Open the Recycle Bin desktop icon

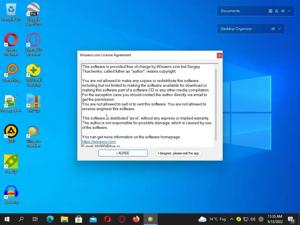[11, 12]
